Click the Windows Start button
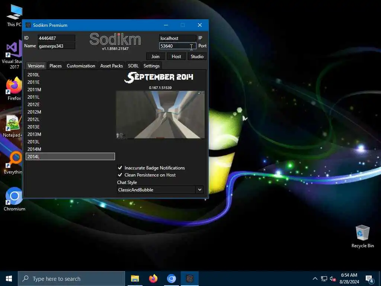Image resolution: width=381 pixels, height=286 pixels. pos(9,279)
